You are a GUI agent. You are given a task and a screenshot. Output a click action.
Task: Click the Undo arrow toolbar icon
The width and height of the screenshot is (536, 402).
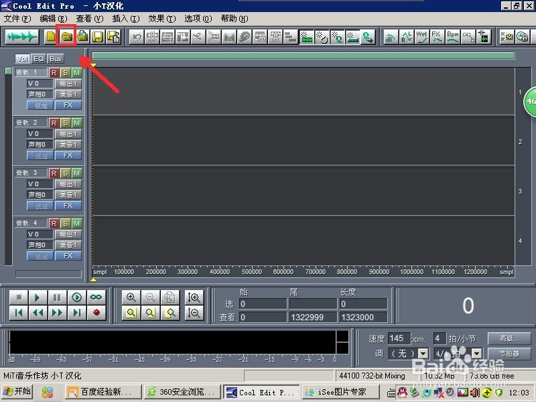click(x=137, y=37)
